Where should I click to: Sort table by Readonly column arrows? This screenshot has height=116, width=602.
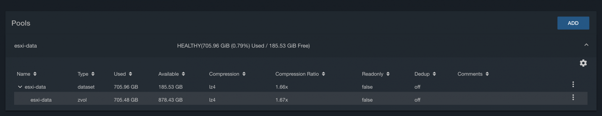[388, 74]
